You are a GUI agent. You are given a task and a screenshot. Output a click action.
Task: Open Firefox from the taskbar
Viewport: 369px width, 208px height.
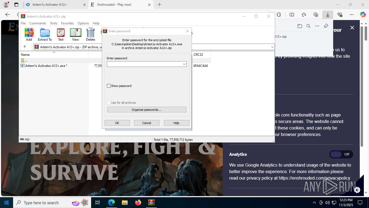point(138,203)
